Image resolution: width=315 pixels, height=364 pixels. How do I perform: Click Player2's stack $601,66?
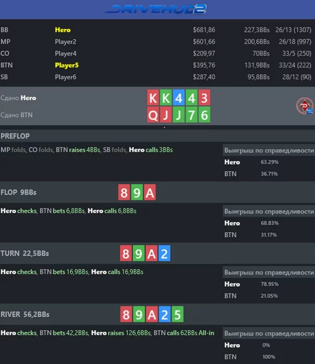(204, 42)
